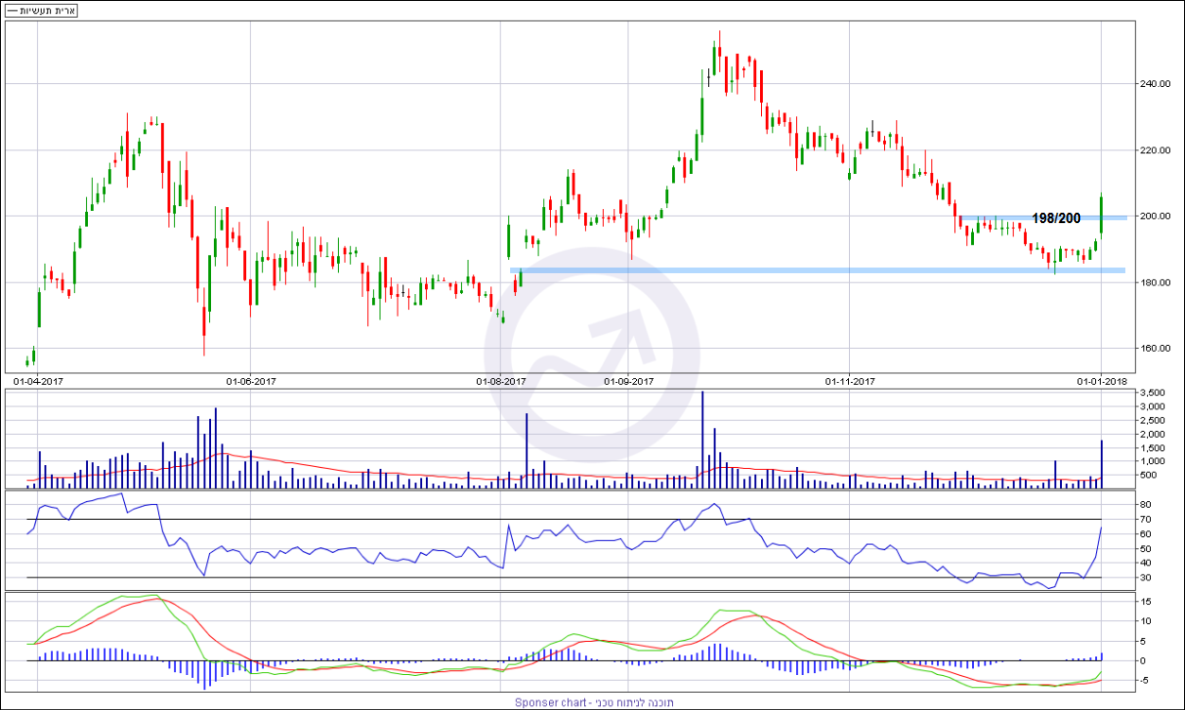The height and width of the screenshot is (710, 1185).
Task: Select the 198/200 annotation on the price chart
Action: (1055, 218)
